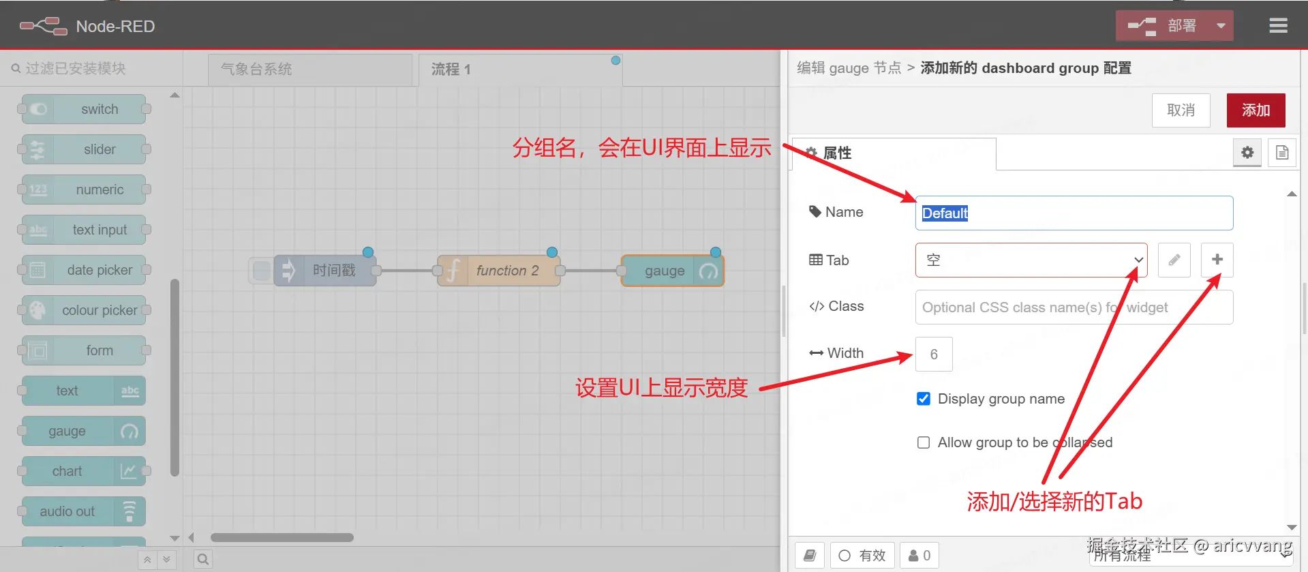Uncheck Display group name checkbox
Screen dimensions: 1308x572
[924, 399]
